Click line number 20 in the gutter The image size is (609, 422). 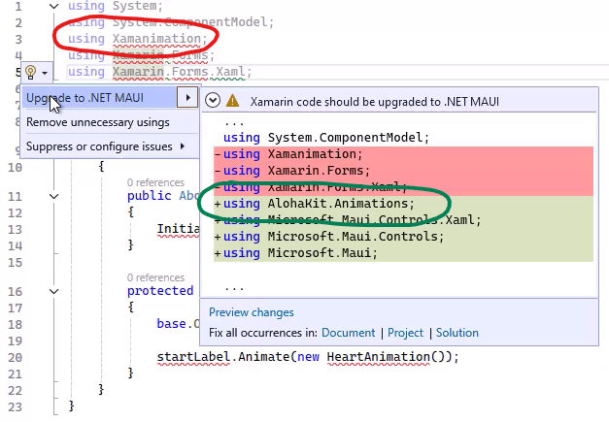point(15,357)
